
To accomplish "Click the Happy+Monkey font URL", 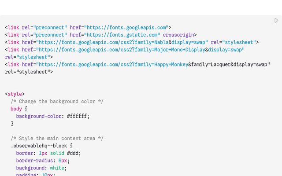I will click(112, 65).
